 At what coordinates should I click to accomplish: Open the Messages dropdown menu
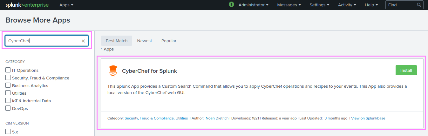tap(289, 5)
